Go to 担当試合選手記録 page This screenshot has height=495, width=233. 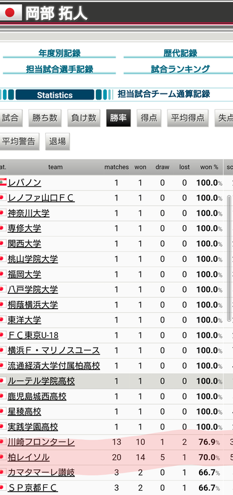pyautogui.click(x=59, y=69)
